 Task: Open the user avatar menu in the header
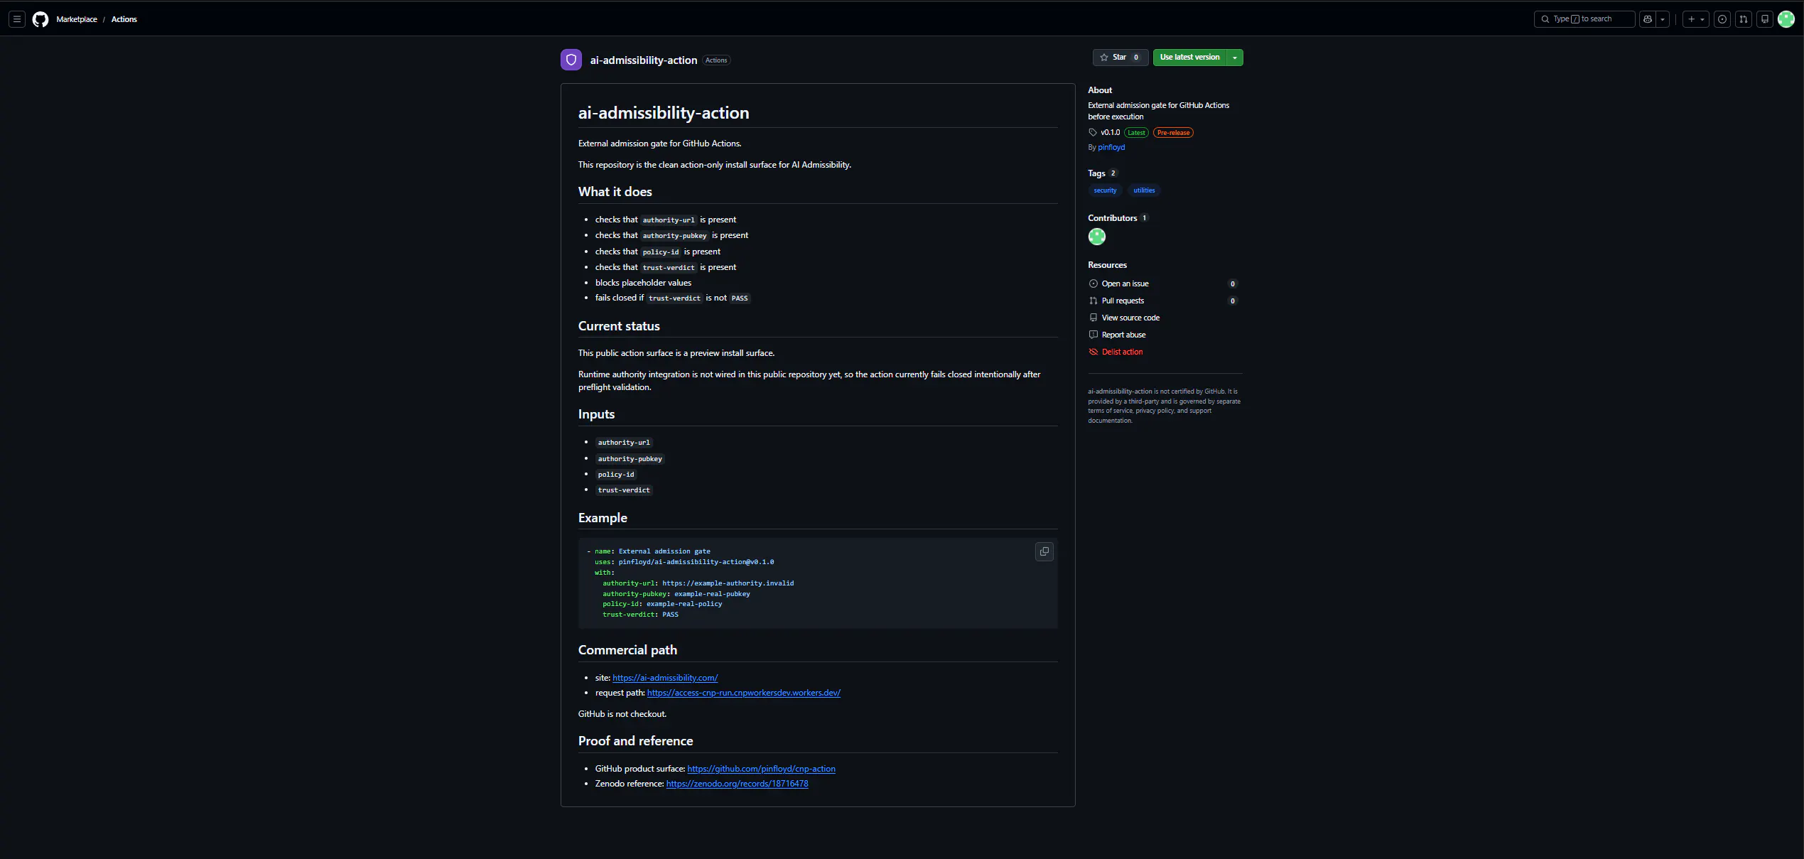click(1786, 19)
